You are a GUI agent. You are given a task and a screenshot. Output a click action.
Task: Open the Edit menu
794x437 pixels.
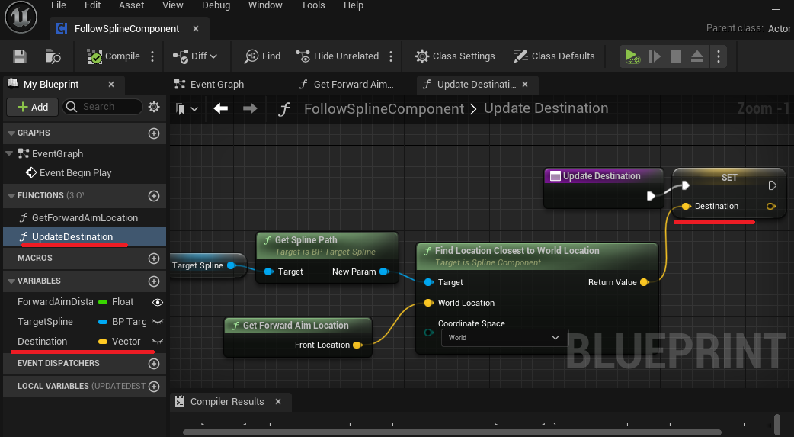(93, 5)
